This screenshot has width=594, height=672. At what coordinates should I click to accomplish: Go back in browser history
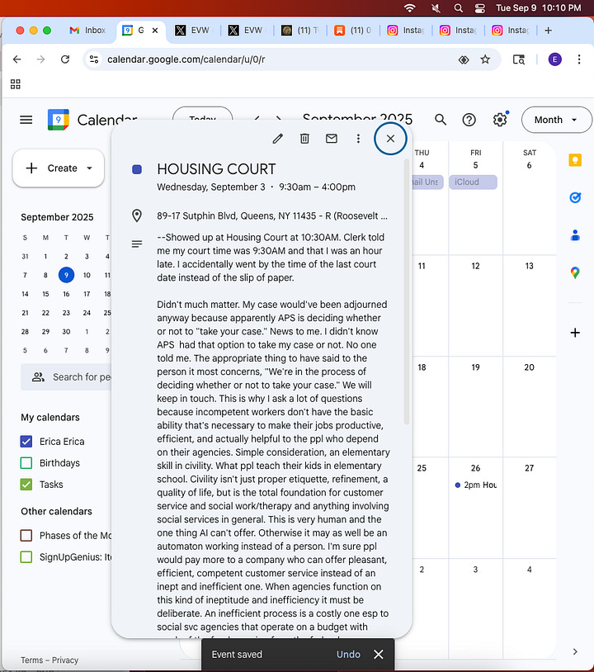[16, 59]
